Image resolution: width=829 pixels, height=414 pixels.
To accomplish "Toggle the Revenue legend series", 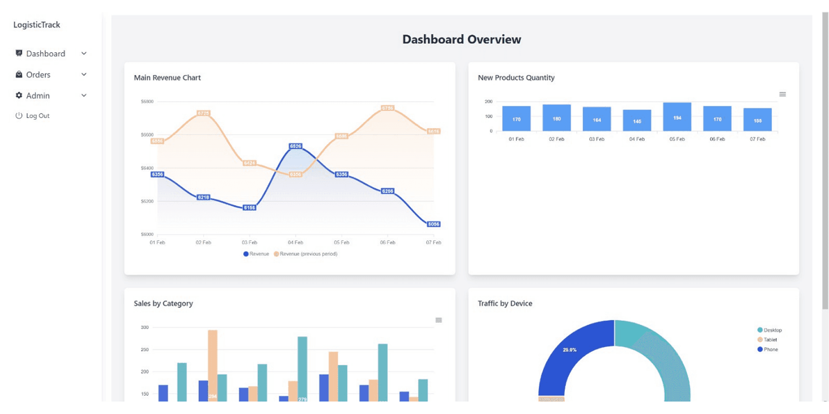I will (256, 254).
